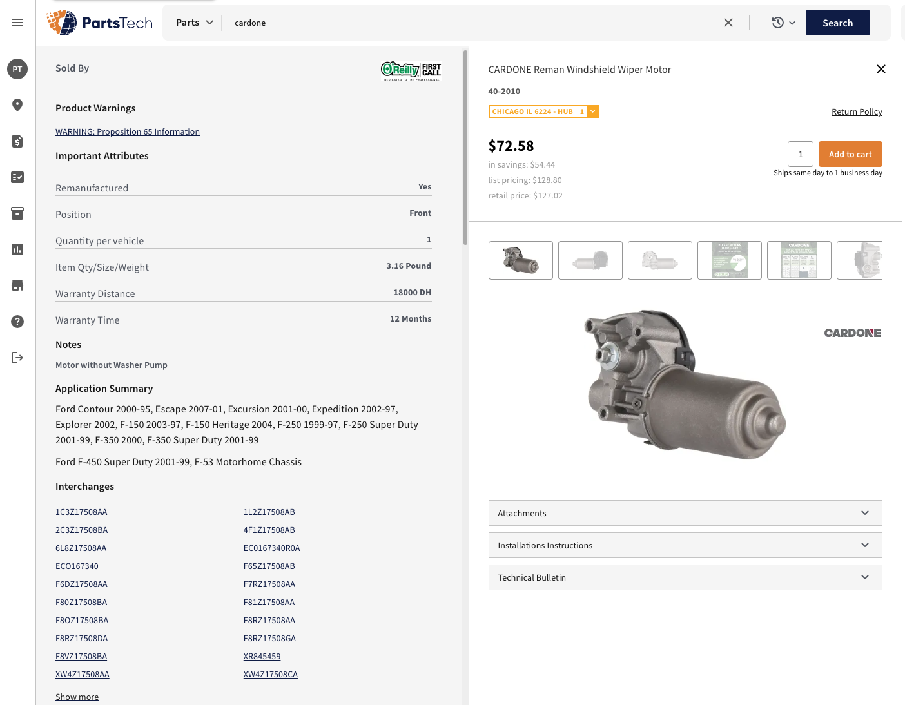Select the fifth CARDONE document thumbnail
This screenshot has width=905, height=705.
click(799, 260)
